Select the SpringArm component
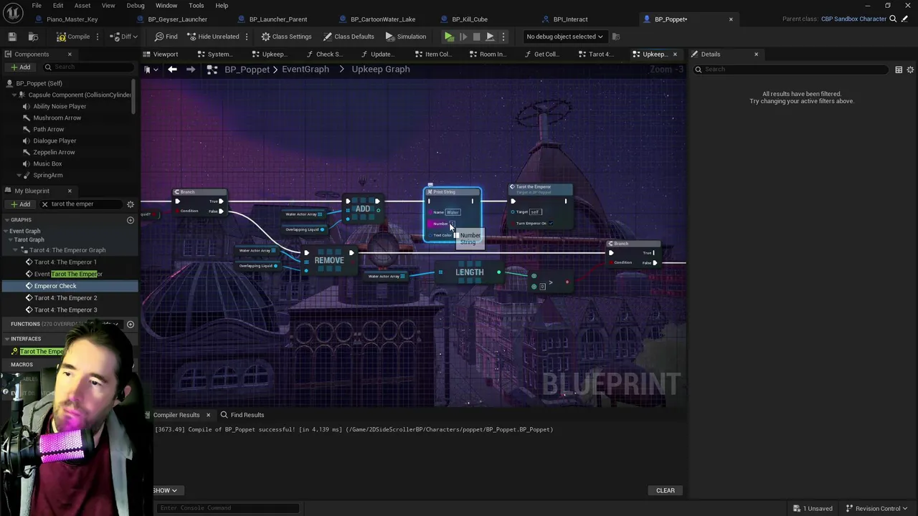This screenshot has height=516, width=918. 47,175
